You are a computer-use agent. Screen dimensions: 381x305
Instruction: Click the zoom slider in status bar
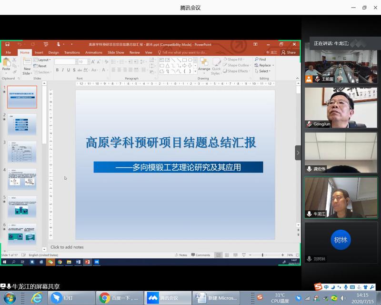[x=262, y=255]
